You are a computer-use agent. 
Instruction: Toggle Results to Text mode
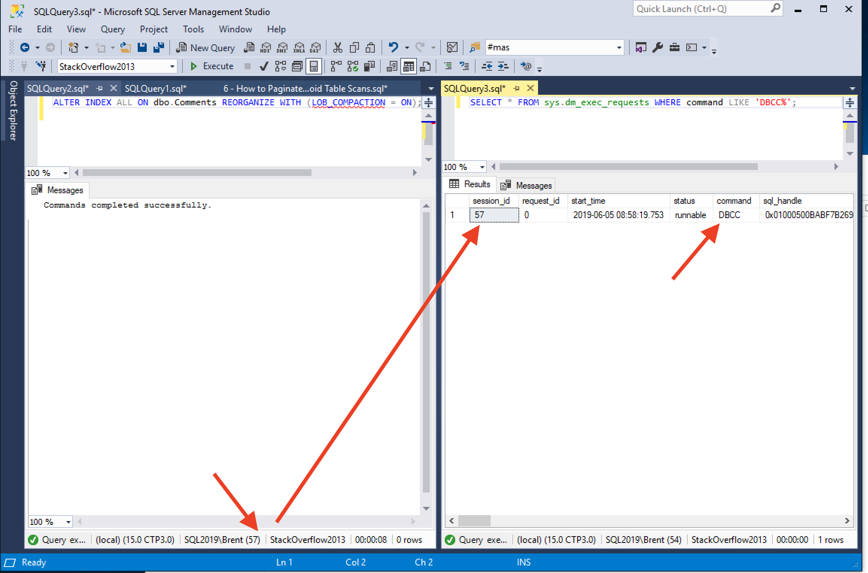[392, 67]
